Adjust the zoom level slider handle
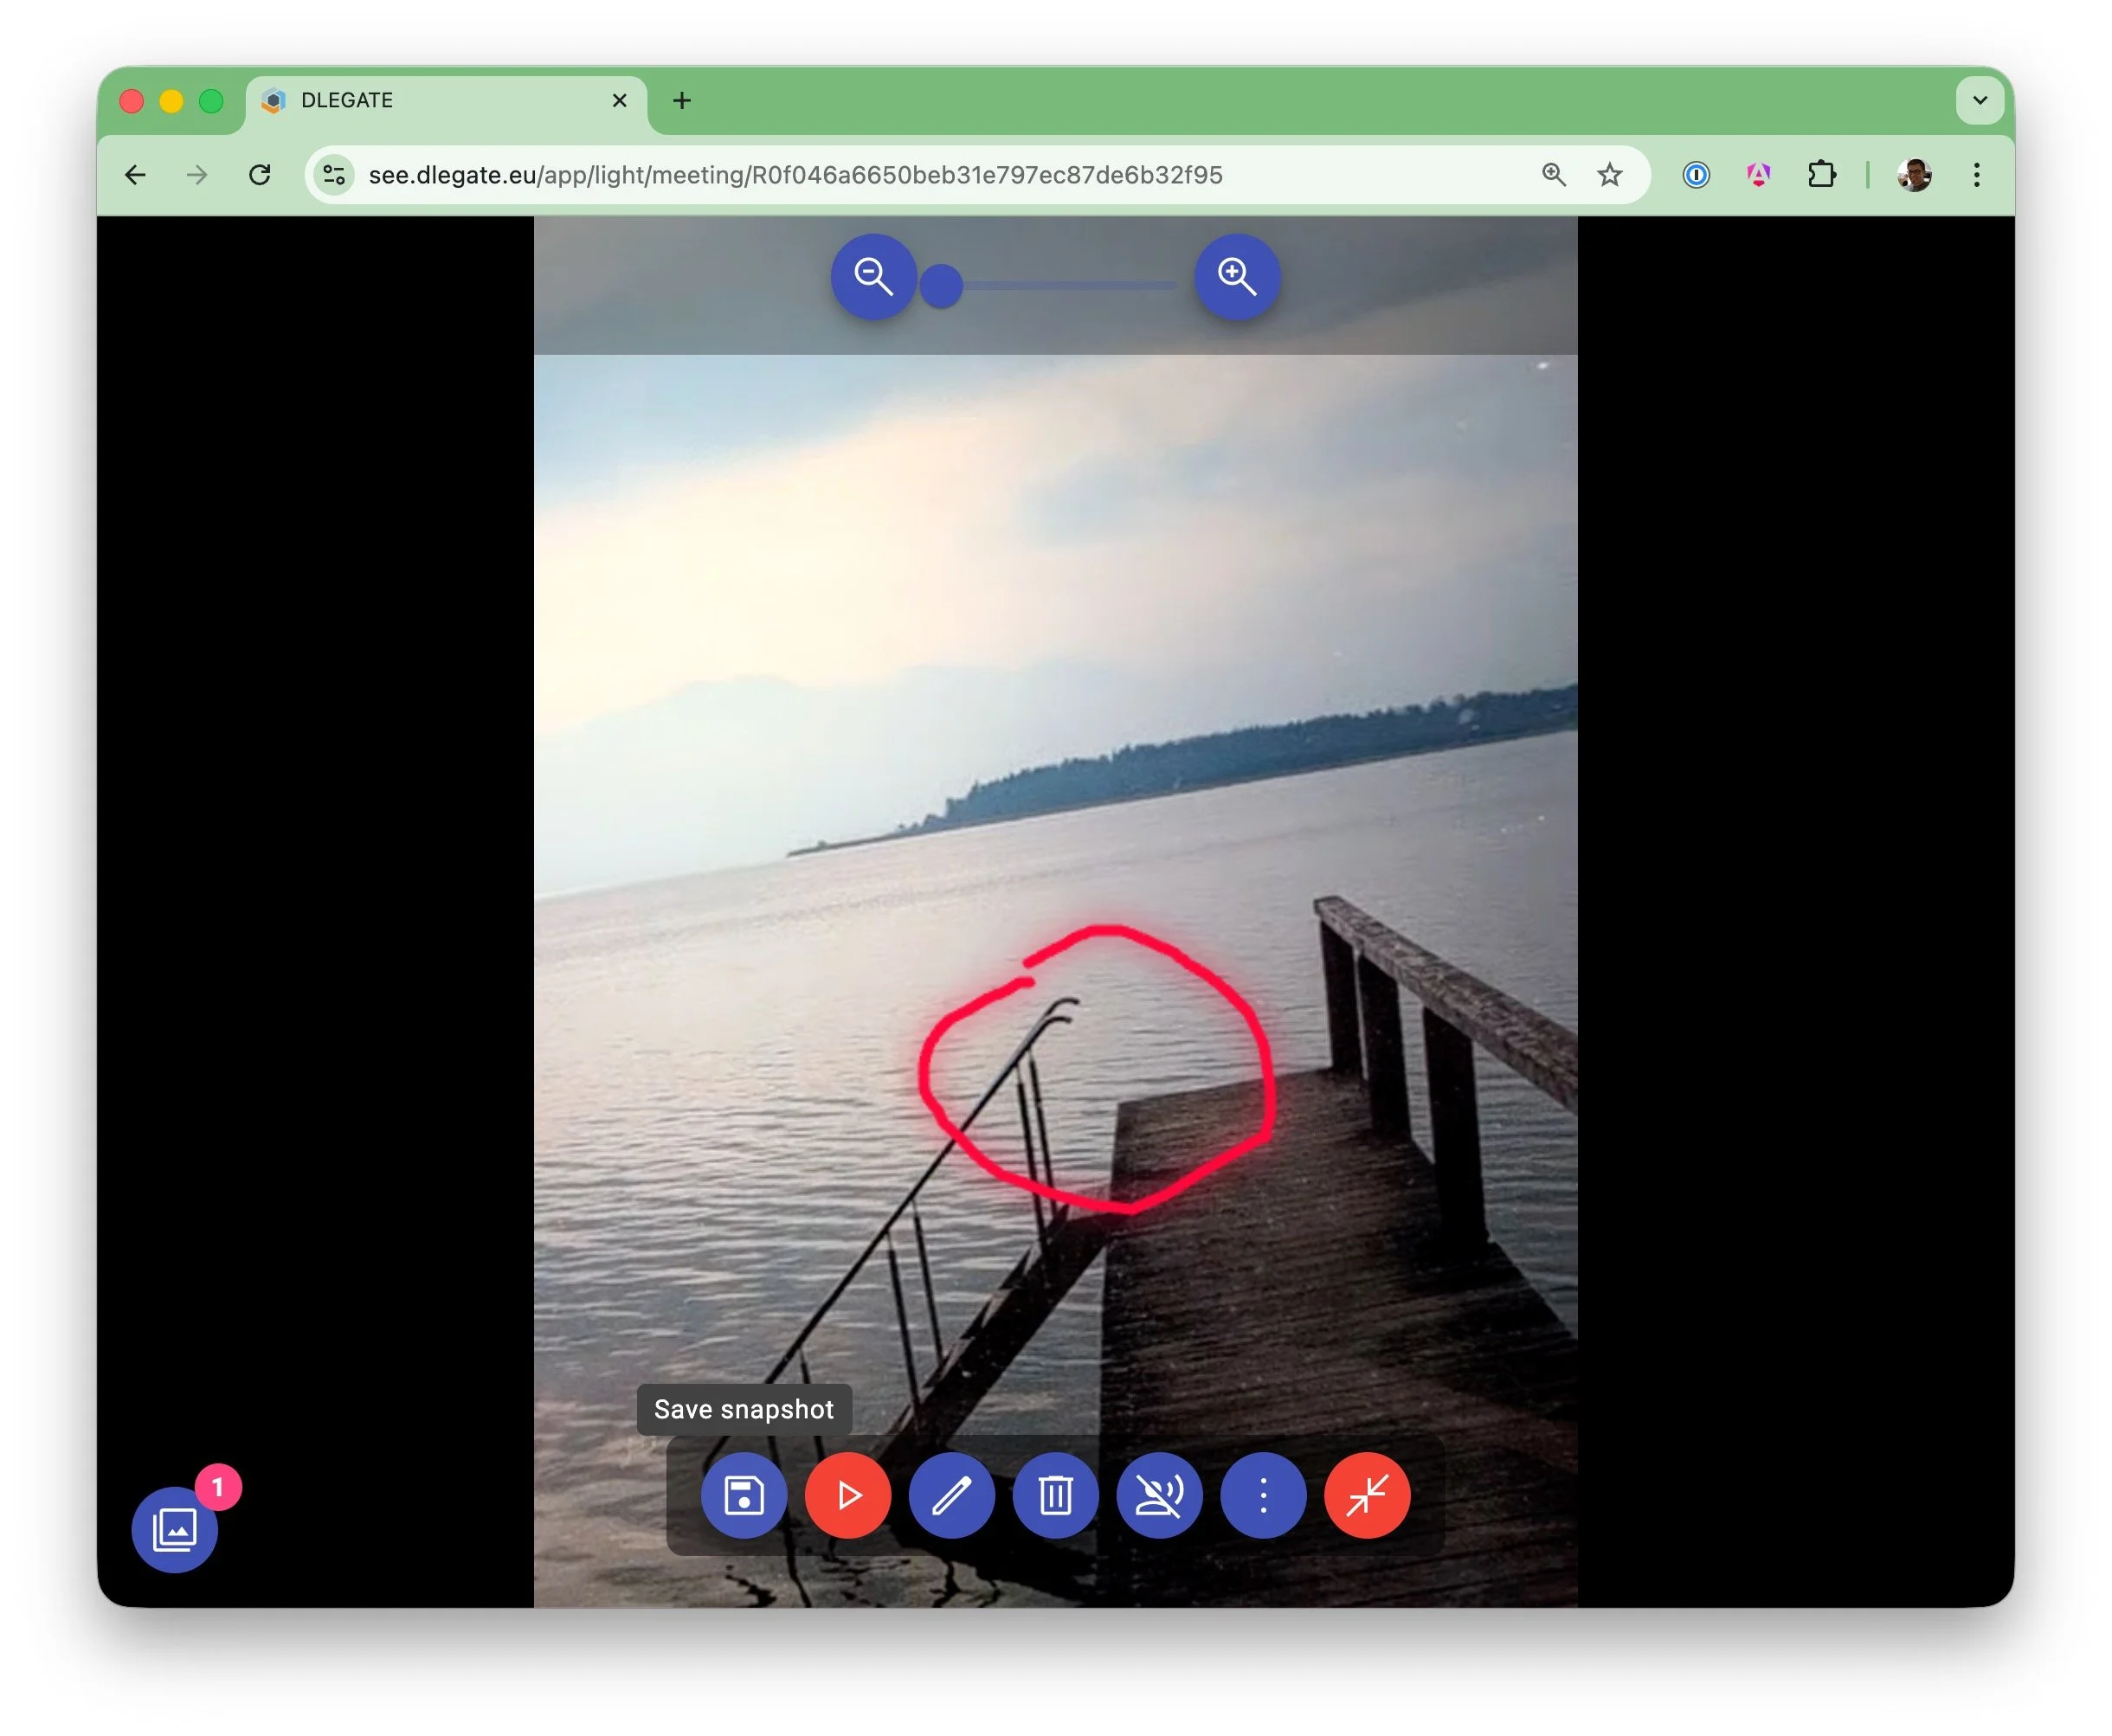The width and height of the screenshot is (2112, 1736). 941,285
